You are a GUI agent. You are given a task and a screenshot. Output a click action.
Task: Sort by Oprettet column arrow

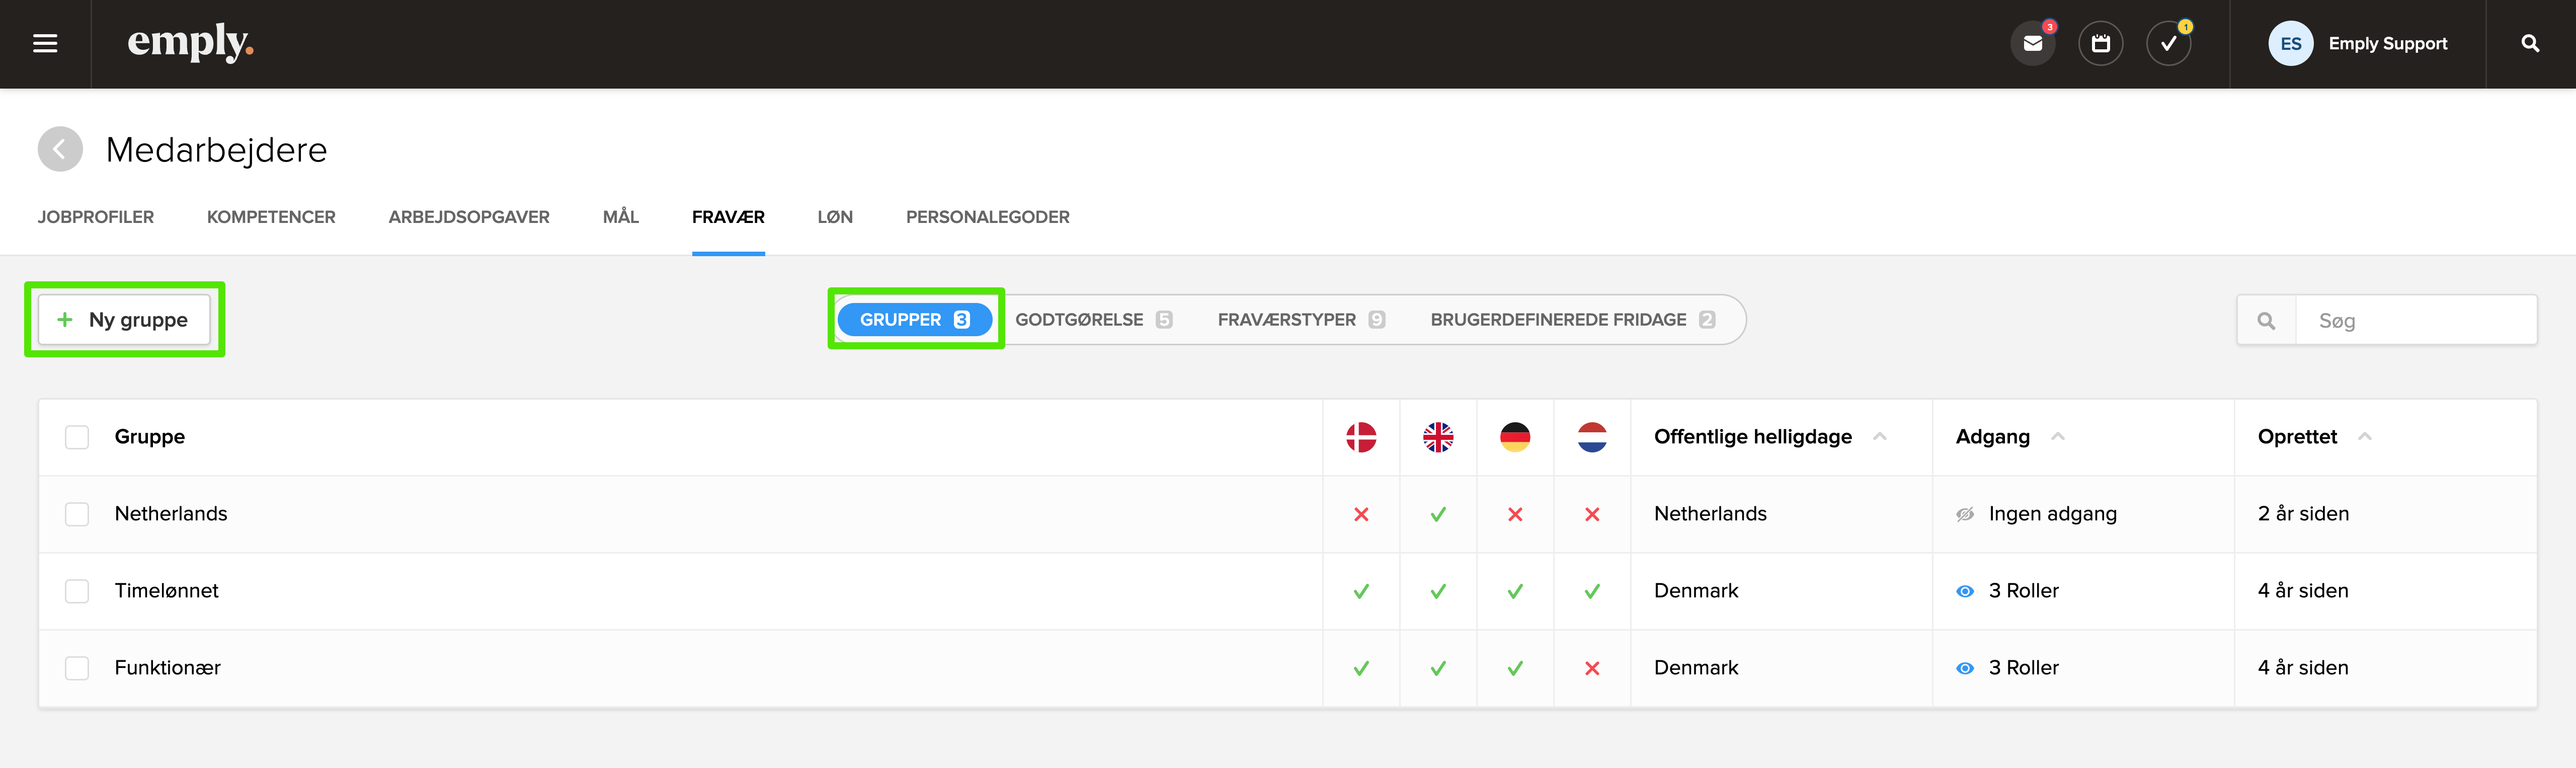[2365, 436]
